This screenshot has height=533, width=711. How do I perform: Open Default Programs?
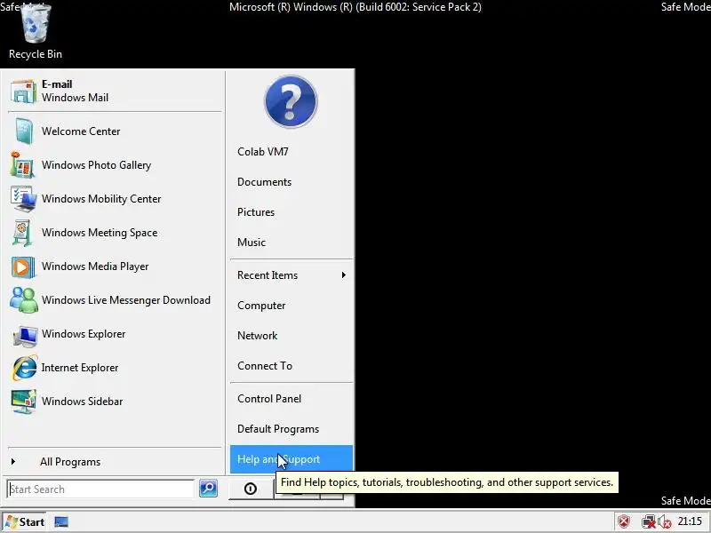click(x=278, y=429)
